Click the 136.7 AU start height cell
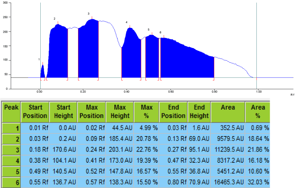This screenshot has height=188, width=296. pos(63,182)
